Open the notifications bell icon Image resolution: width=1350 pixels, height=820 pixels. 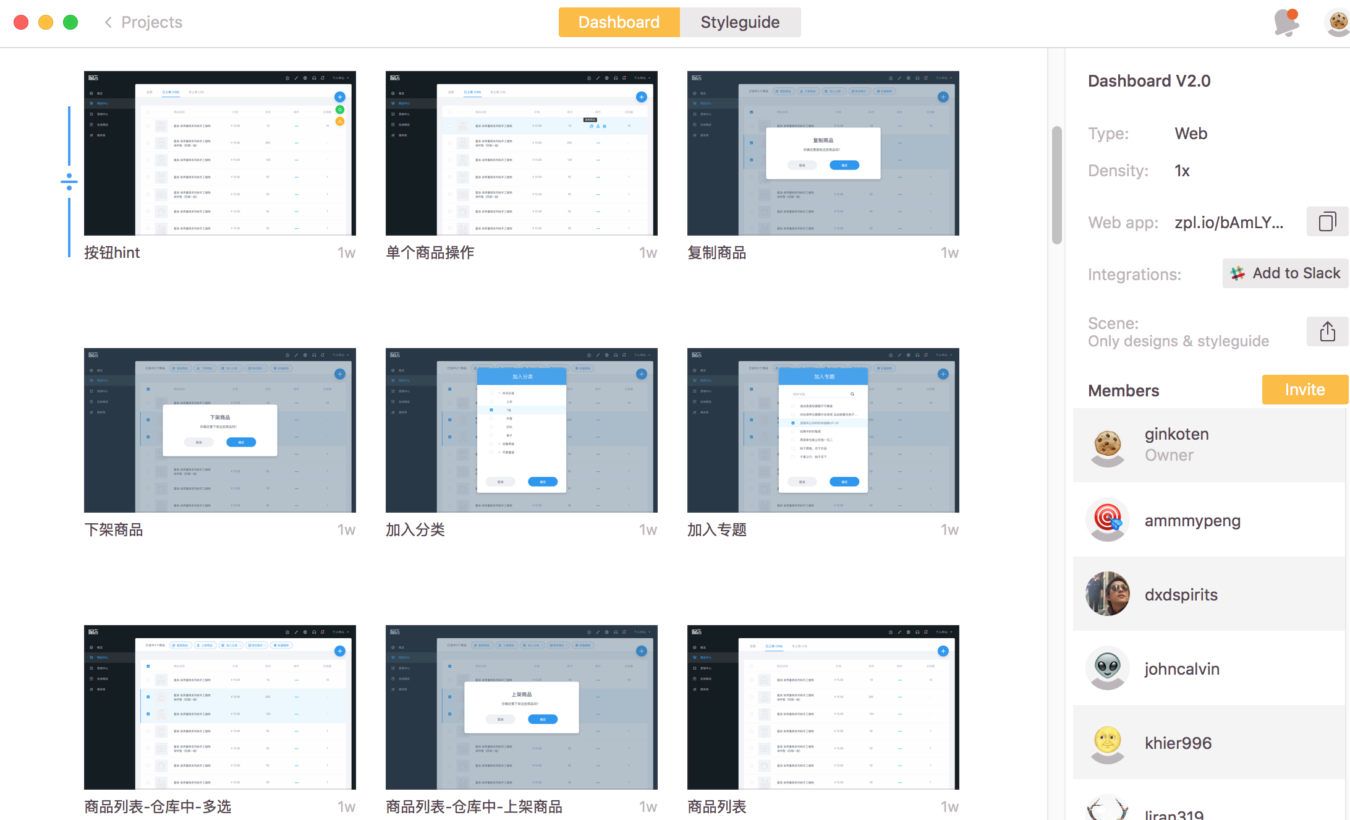(1286, 22)
